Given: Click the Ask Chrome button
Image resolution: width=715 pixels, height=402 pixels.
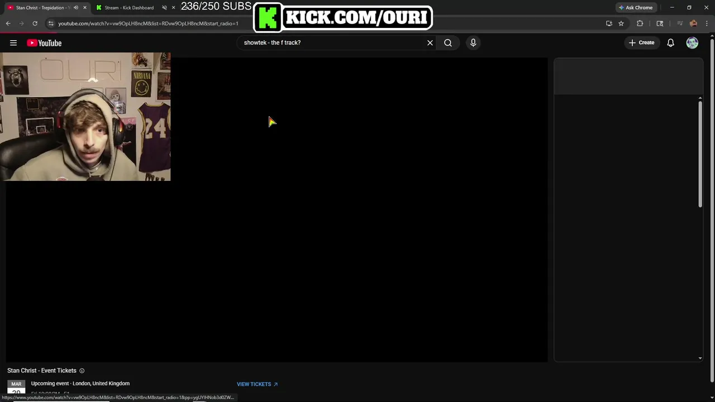Looking at the screenshot, I should [x=636, y=8].
